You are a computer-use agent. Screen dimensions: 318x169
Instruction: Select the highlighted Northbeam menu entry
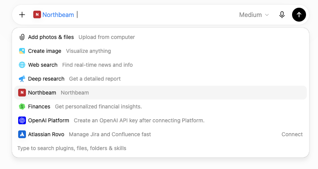tap(161, 93)
